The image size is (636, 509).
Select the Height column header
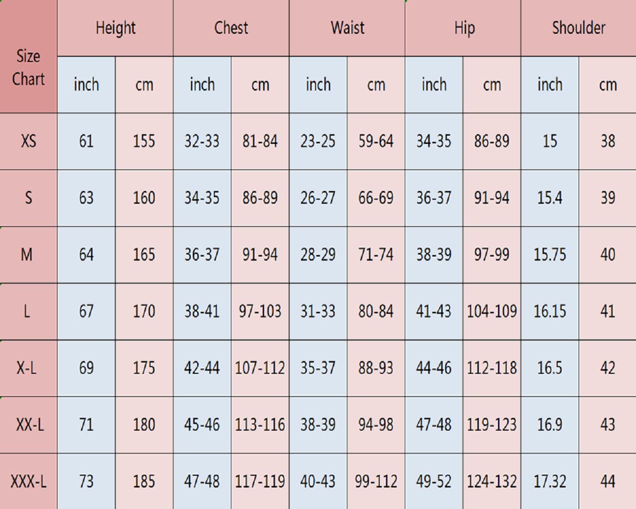115,28
